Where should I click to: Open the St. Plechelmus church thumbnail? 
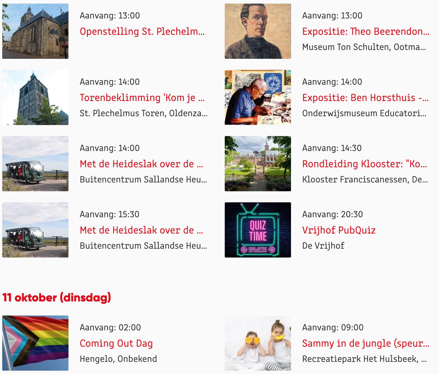35,31
